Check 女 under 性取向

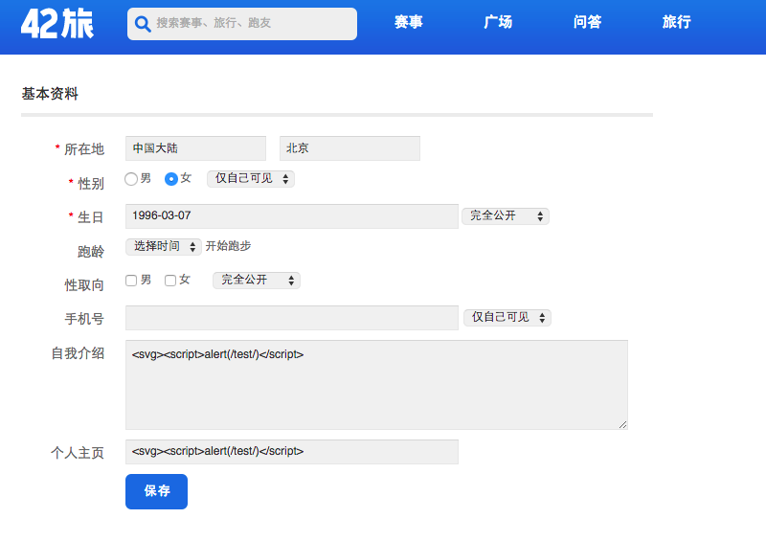pyautogui.click(x=170, y=281)
